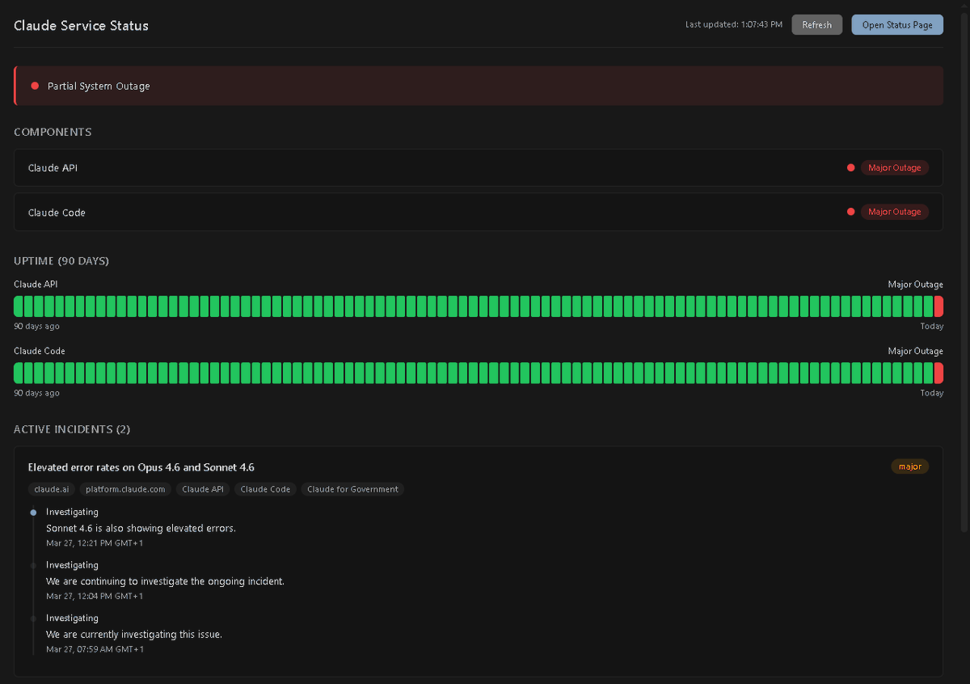The height and width of the screenshot is (684, 970).
Task: Click red status dot beside Claude API badge
Action: coord(850,168)
